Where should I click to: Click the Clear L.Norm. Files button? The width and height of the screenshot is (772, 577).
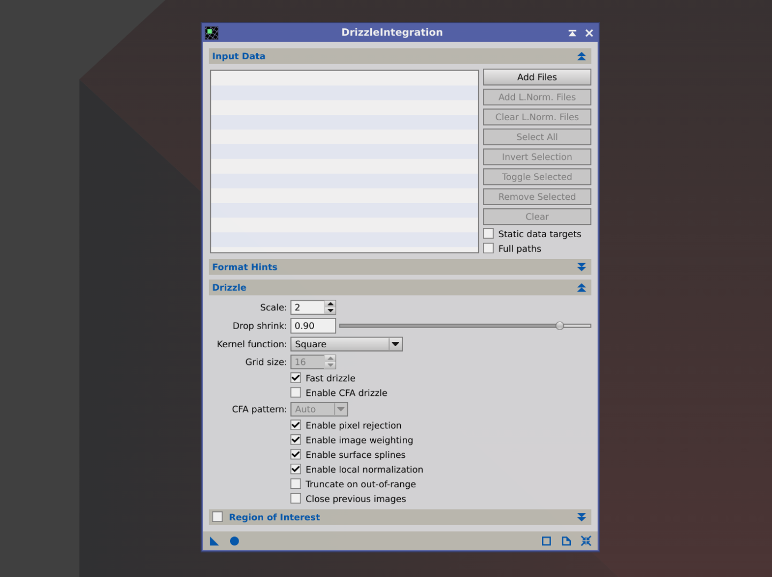coord(537,117)
